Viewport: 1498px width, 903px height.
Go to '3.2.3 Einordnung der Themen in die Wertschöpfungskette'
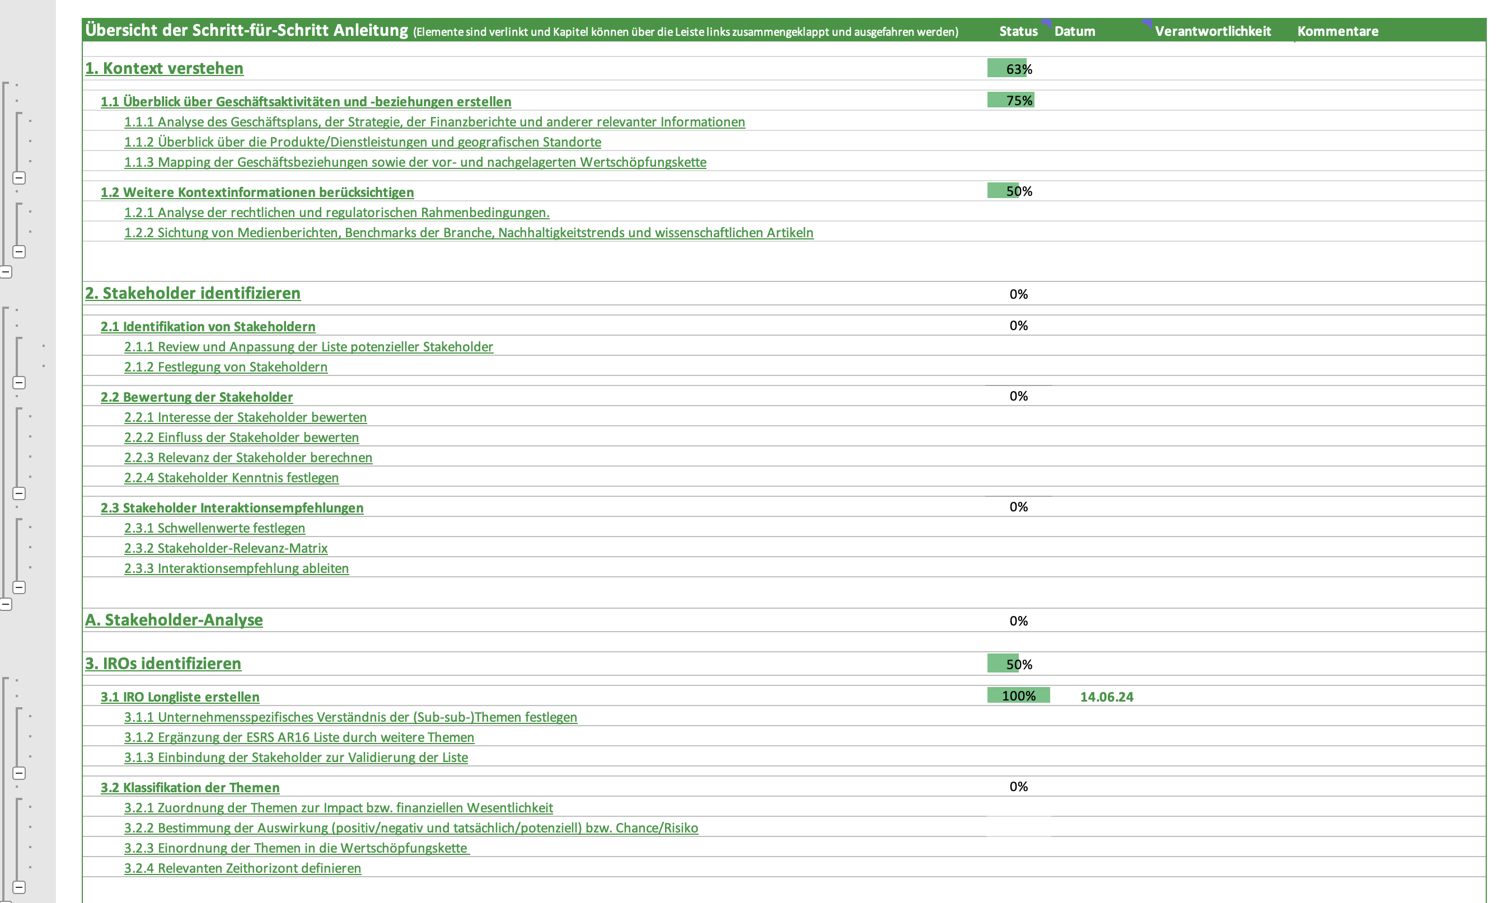[297, 847]
